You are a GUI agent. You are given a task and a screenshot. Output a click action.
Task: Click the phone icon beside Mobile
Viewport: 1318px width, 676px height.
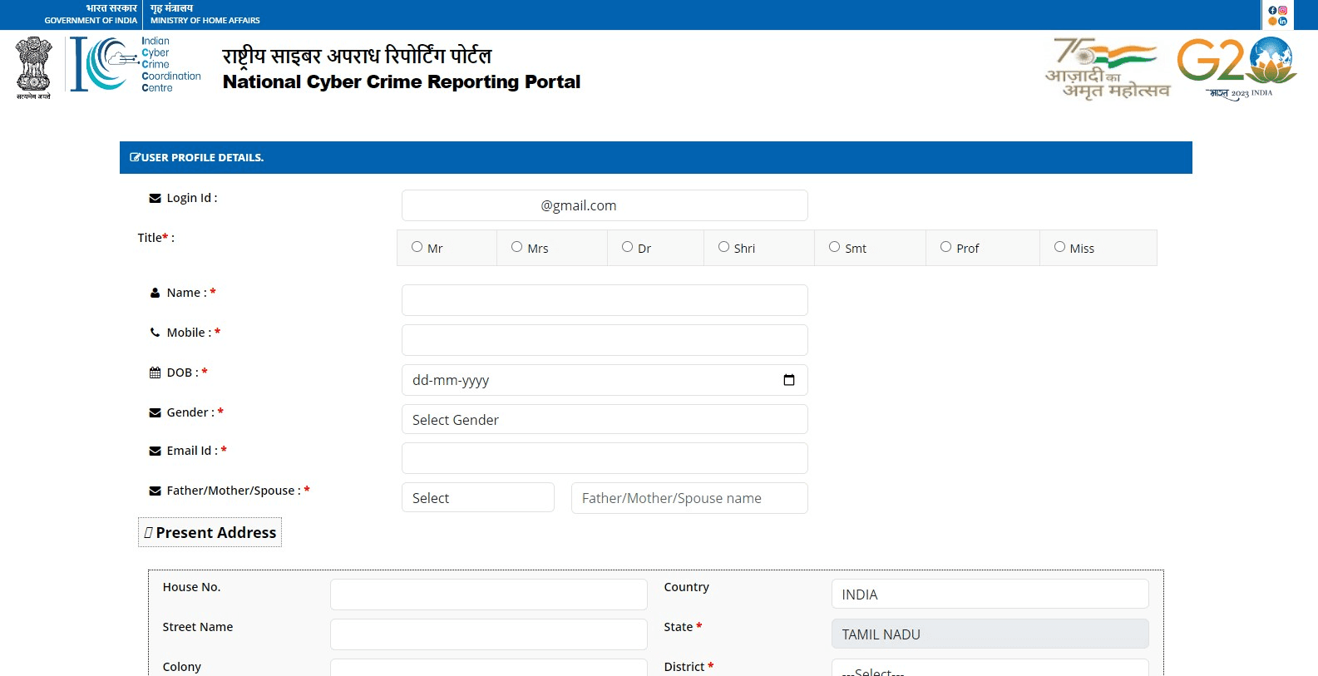click(x=155, y=333)
